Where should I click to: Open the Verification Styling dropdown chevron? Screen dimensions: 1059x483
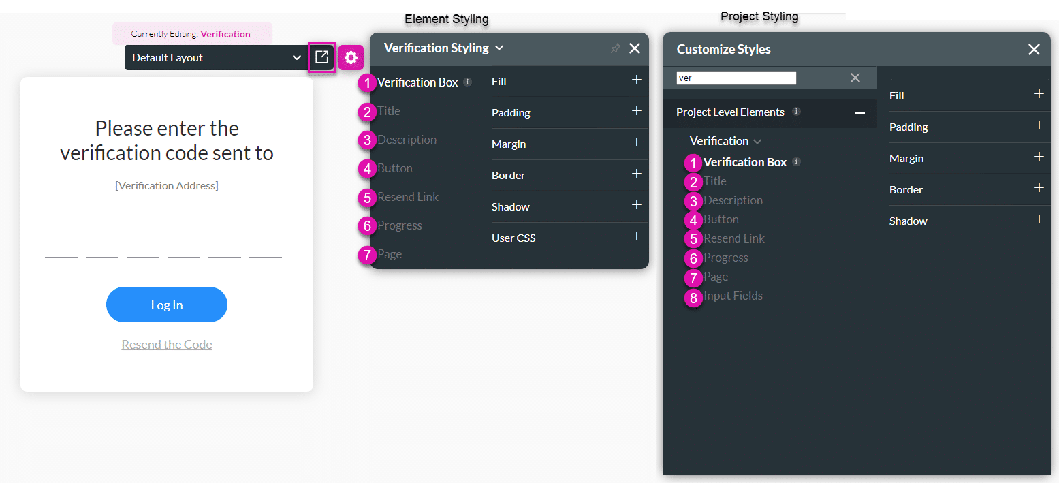[500, 48]
